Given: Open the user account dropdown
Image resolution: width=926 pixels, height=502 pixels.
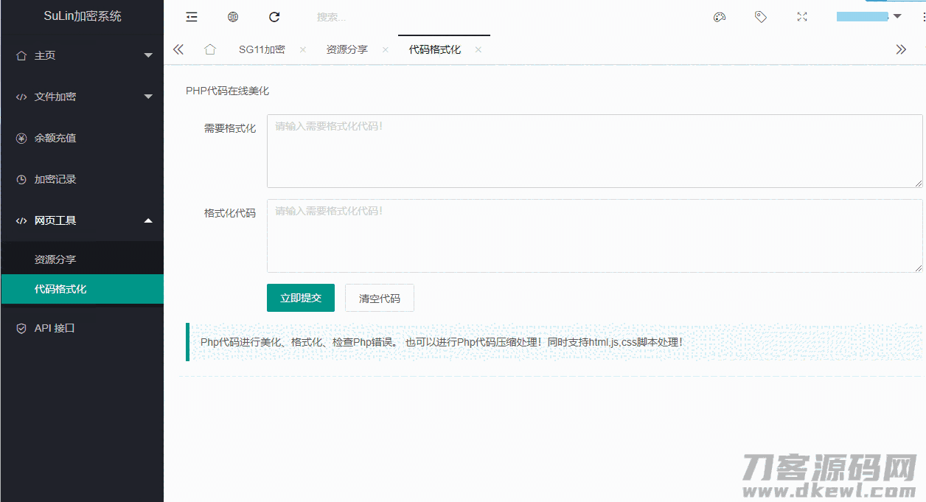Looking at the screenshot, I should point(869,17).
